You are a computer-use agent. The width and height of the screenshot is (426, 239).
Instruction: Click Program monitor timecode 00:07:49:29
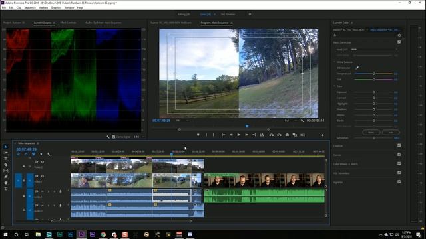pyautogui.click(x=161, y=121)
